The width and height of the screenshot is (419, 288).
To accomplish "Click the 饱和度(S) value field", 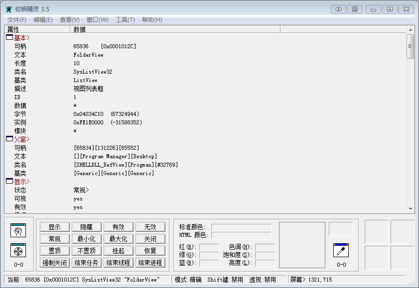I will pyautogui.click(x=265, y=255).
